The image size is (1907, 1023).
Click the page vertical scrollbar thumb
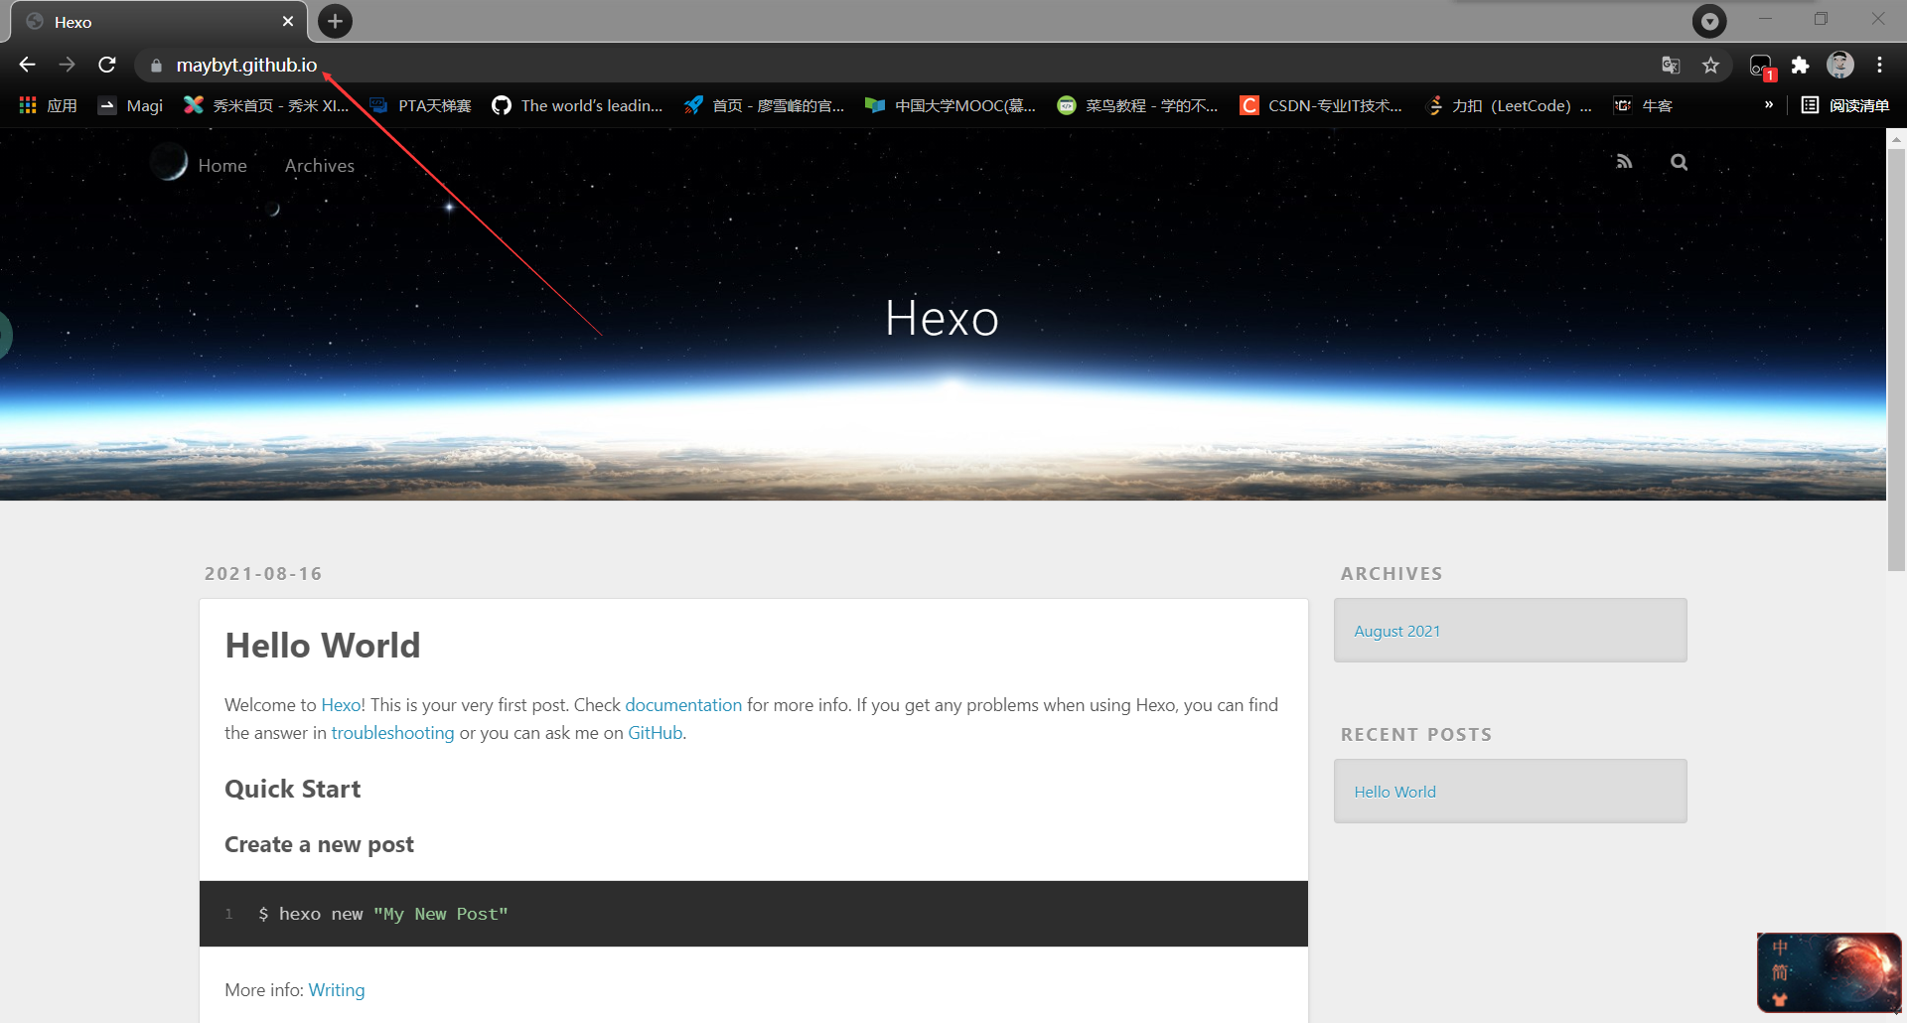(x=1896, y=361)
